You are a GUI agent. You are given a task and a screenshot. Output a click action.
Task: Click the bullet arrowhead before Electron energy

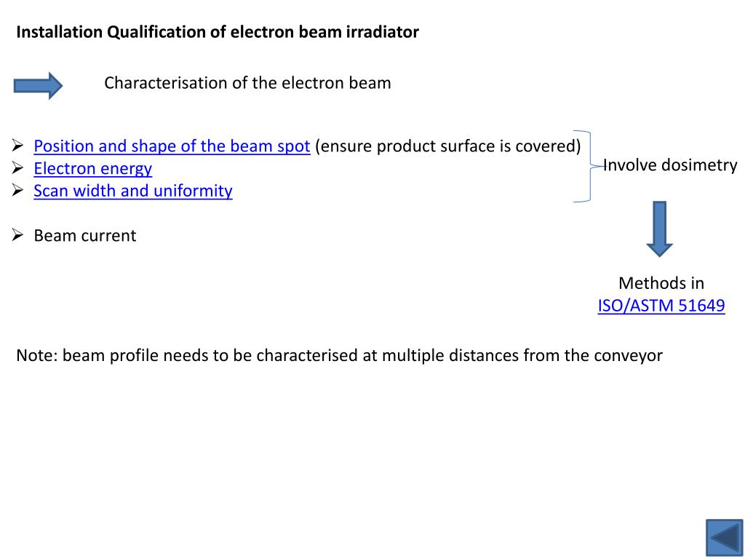pos(17,167)
